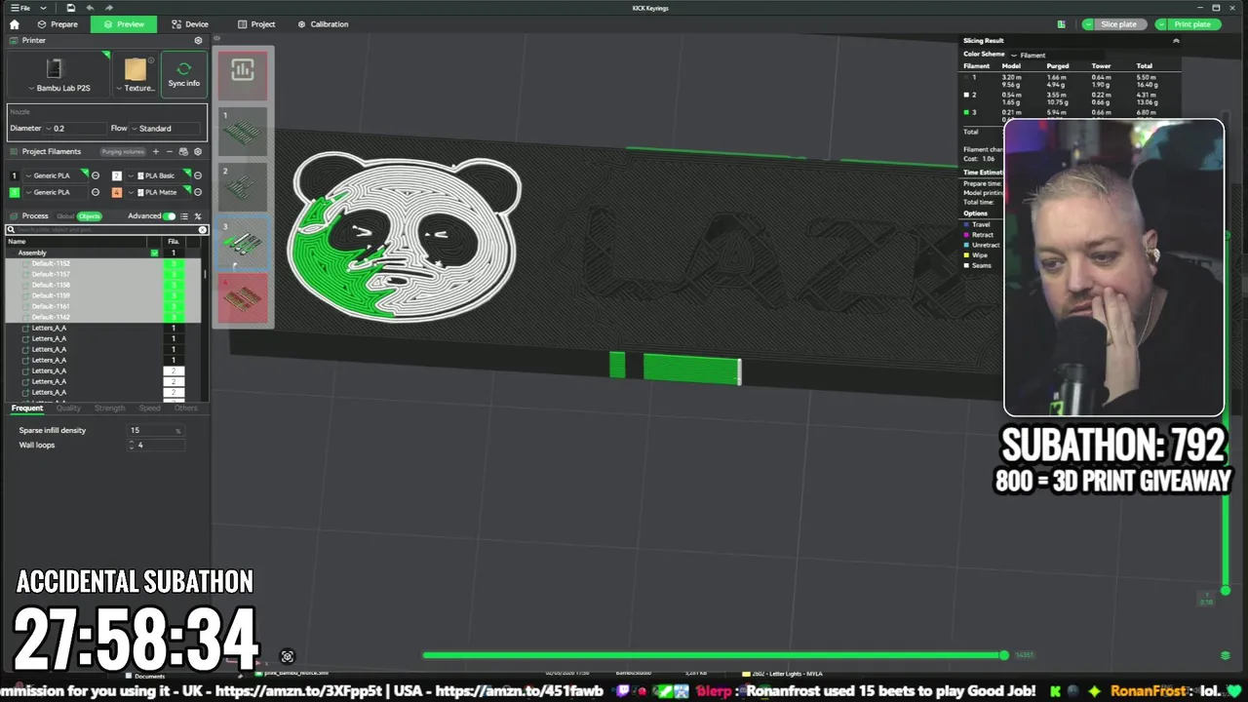Switch Process scope to Objects

(90, 216)
